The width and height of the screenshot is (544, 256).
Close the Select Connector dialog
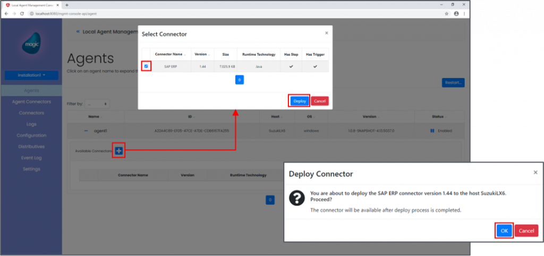pos(326,33)
